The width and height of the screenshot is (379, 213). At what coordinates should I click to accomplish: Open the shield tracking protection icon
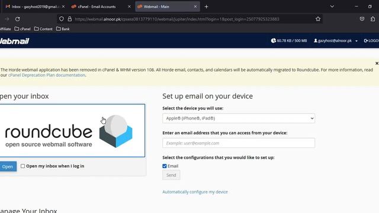point(62,19)
